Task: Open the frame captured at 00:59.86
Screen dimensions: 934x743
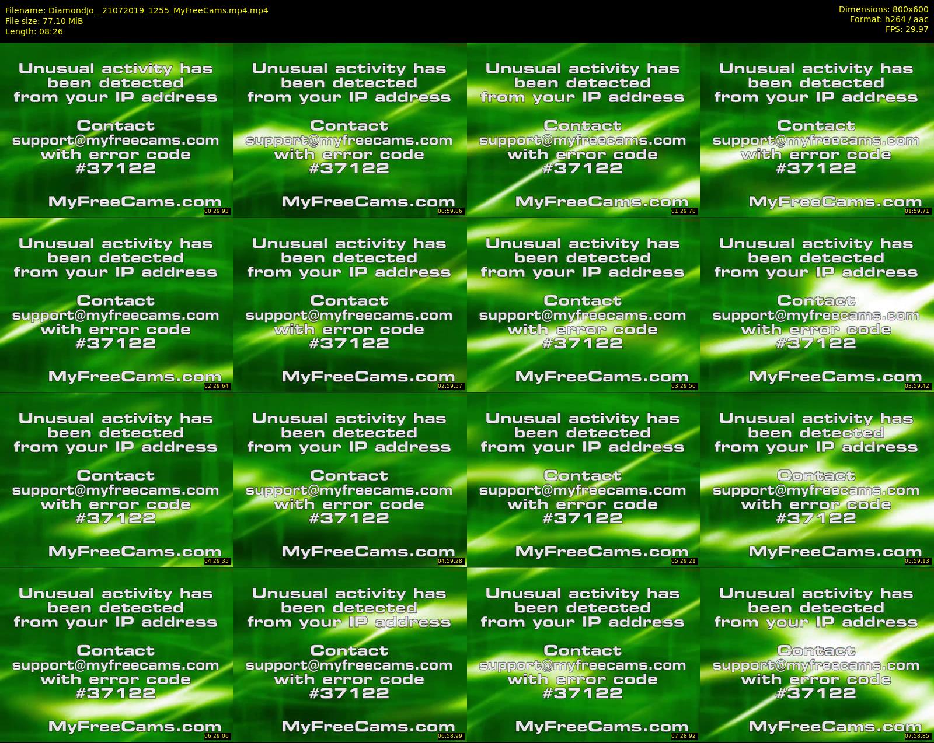Action: [350, 129]
